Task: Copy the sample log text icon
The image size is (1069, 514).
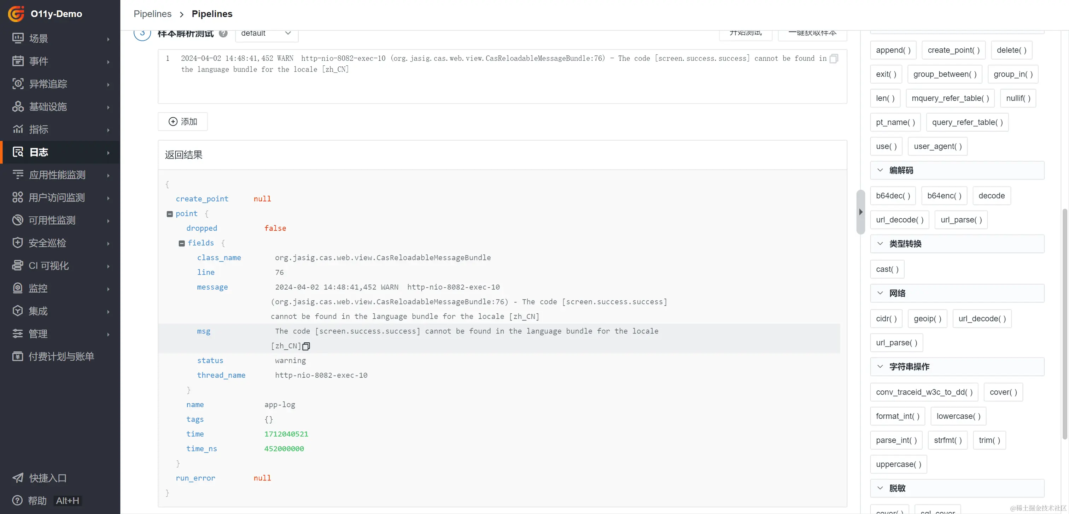Action: [833, 59]
